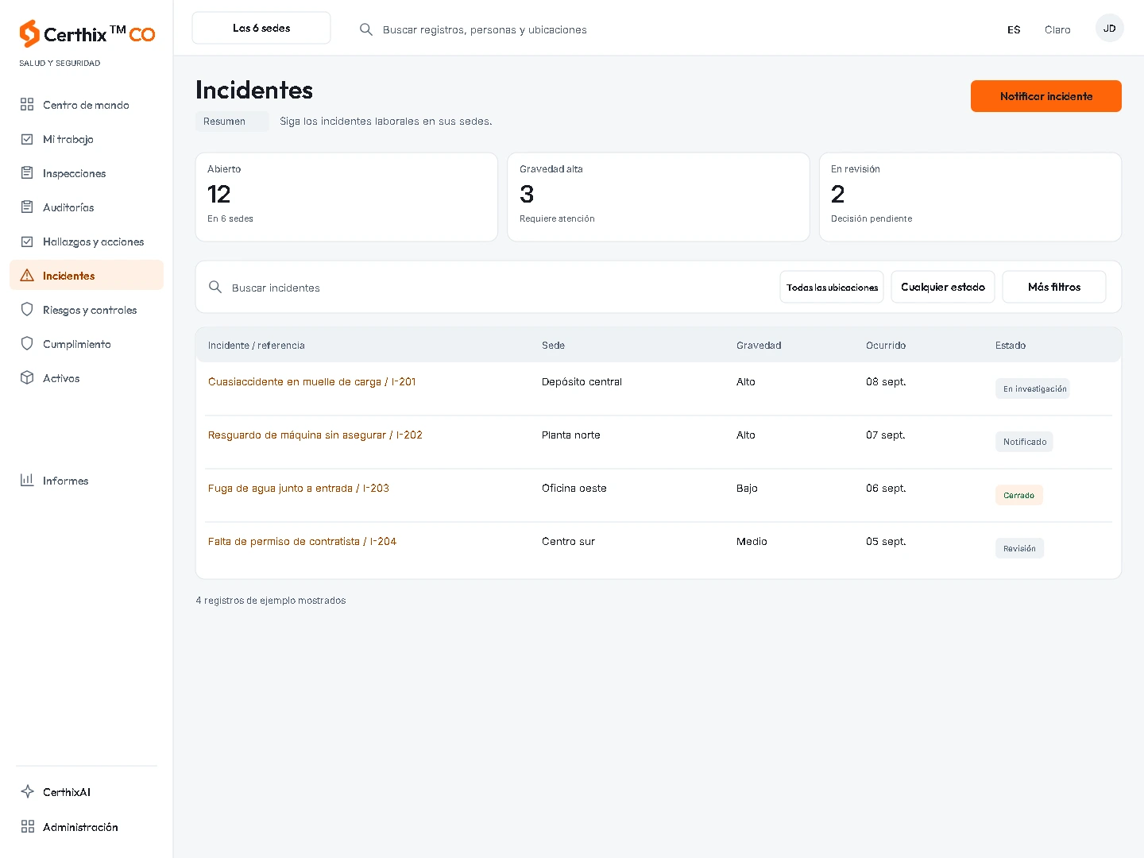The width and height of the screenshot is (1144, 858).
Task: Click the En investigación status badge
Action: tap(1033, 388)
